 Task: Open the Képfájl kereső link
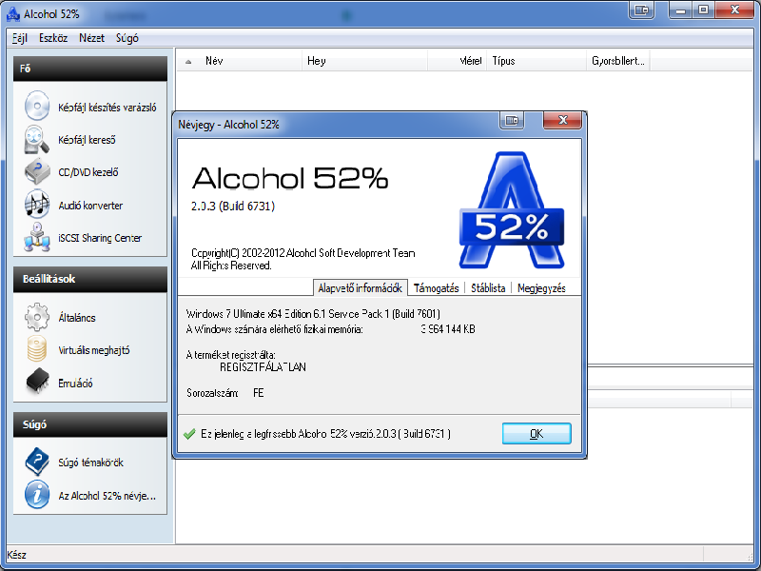tap(87, 140)
